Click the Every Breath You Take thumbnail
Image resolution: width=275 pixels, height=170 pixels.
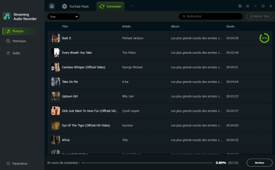[x=55, y=52]
